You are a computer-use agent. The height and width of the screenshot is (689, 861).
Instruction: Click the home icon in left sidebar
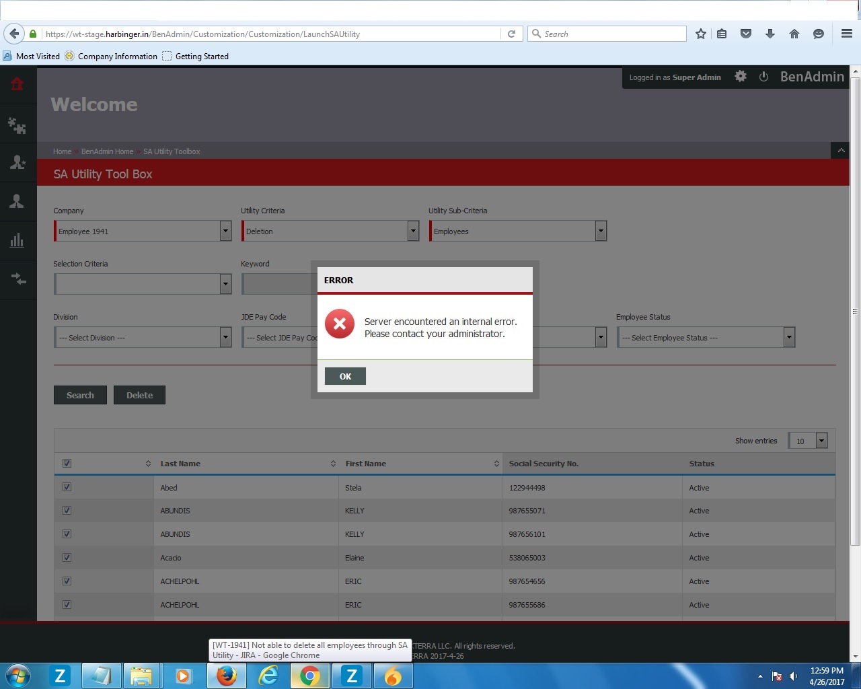(x=17, y=84)
